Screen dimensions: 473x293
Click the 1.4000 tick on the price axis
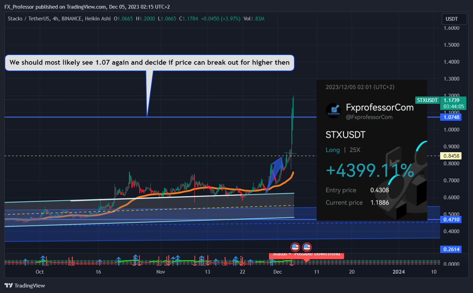[x=452, y=62]
